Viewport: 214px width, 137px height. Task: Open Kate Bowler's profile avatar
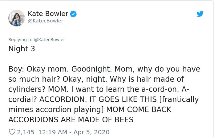point(17,18)
